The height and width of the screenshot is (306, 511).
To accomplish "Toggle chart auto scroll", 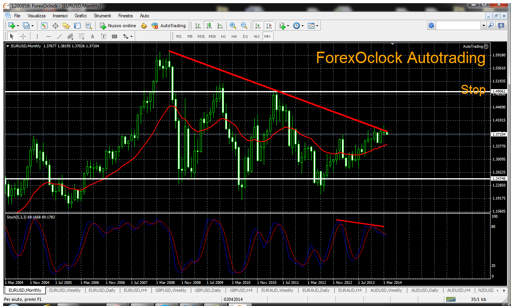I will (258, 26).
